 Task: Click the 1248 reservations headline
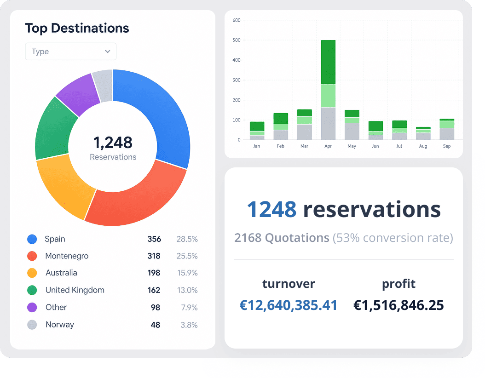344,209
